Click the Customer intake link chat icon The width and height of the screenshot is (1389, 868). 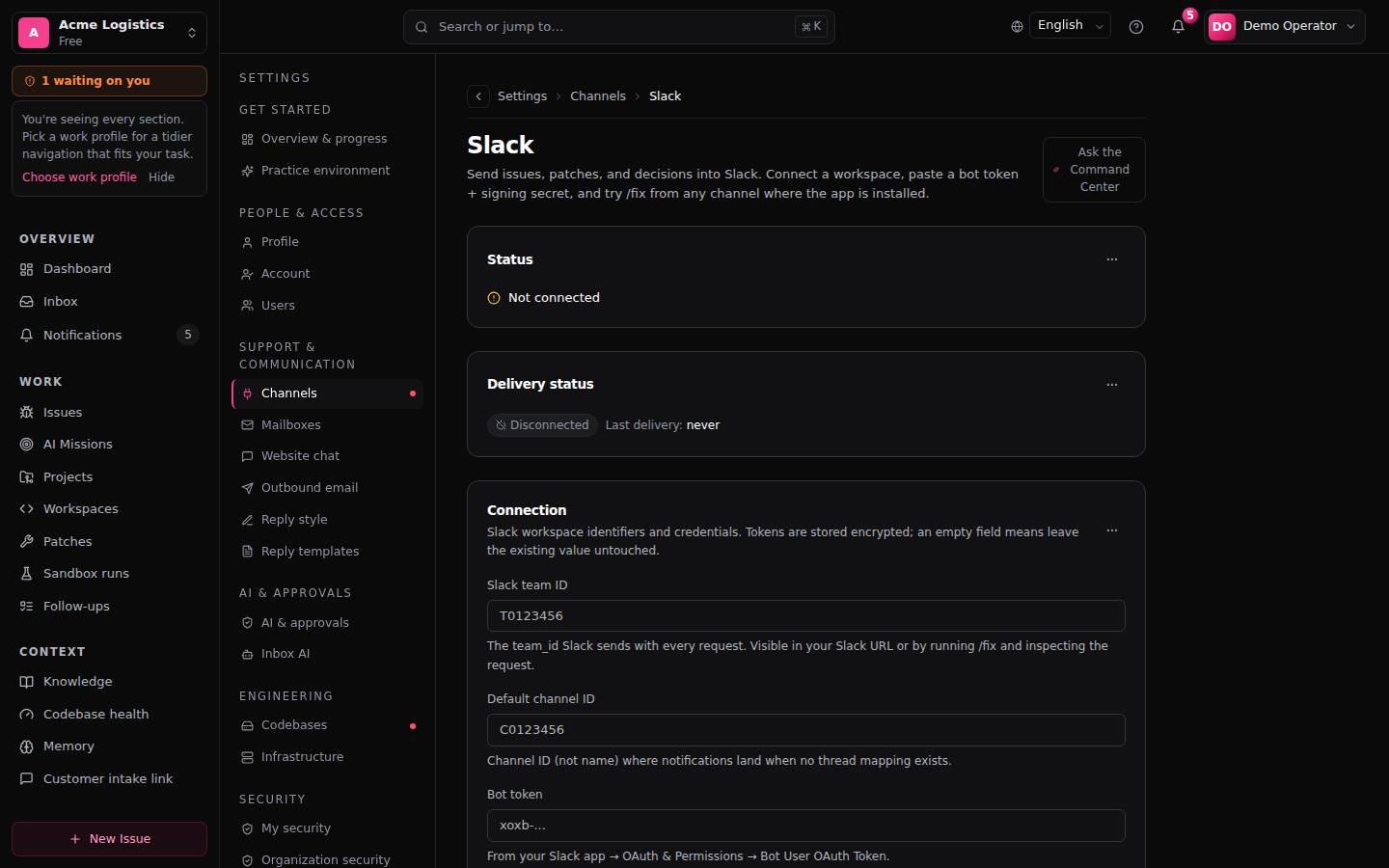coord(27,779)
